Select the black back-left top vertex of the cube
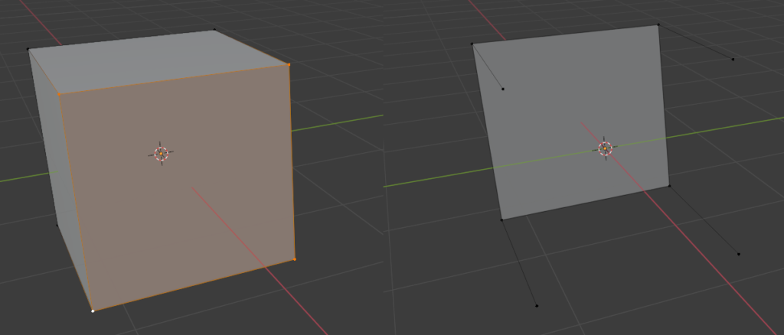Image resolution: width=784 pixels, height=335 pixels. pyautogui.click(x=29, y=49)
